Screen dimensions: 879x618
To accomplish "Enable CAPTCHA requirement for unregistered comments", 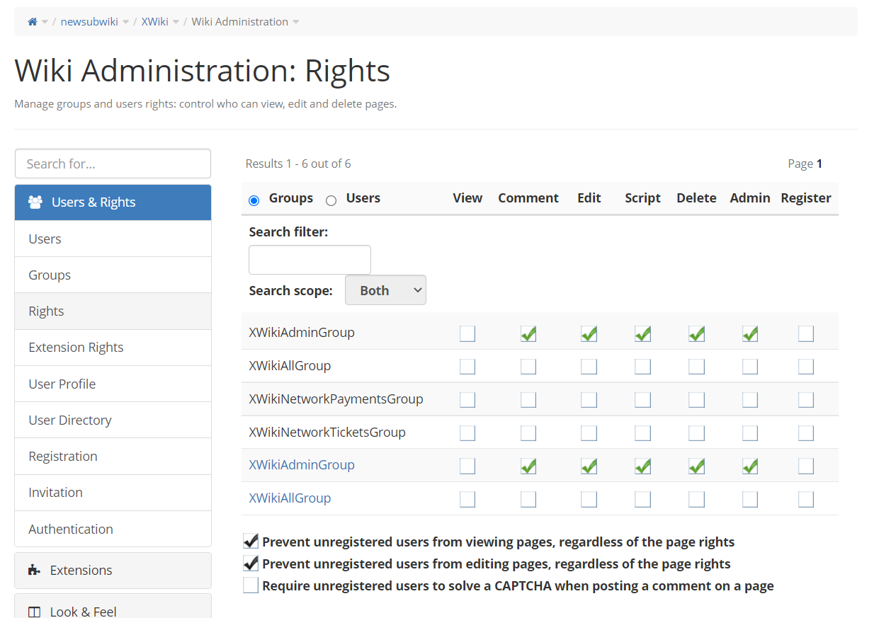I will point(251,585).
